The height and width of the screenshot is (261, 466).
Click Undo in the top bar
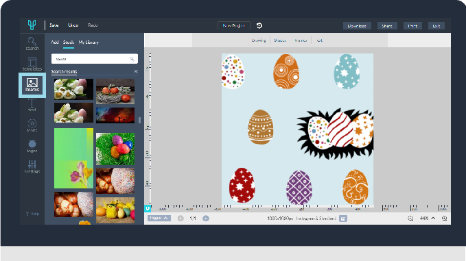pyautogui.click(x=73, y=25)
